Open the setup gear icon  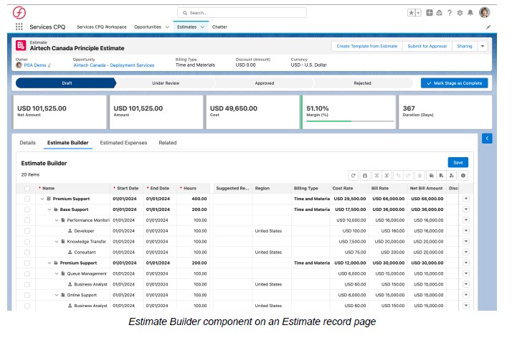460,13
